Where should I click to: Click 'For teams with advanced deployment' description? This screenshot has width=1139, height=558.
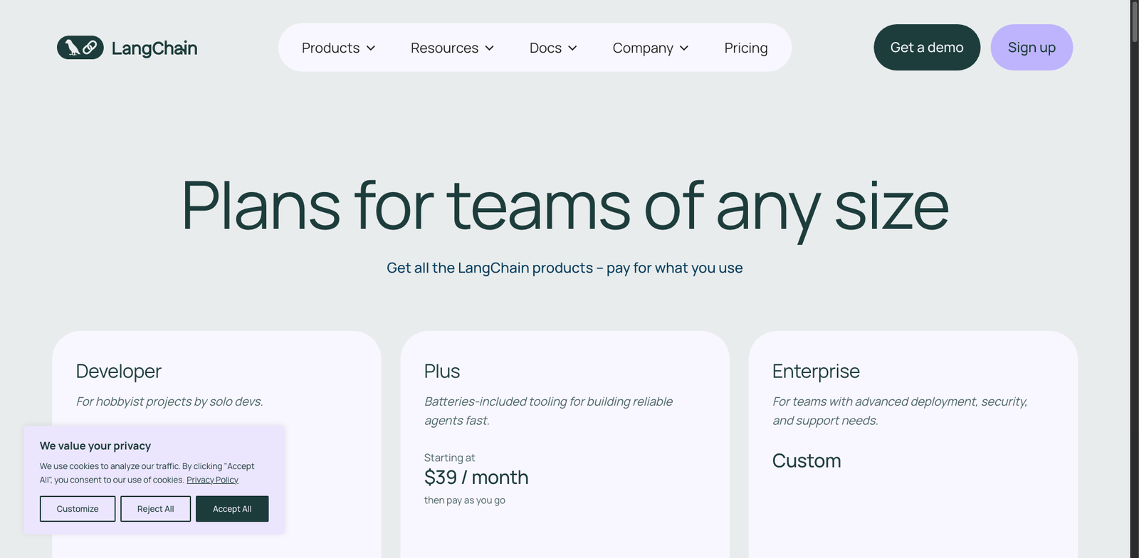pyautogui.click(x=900, y=411)
